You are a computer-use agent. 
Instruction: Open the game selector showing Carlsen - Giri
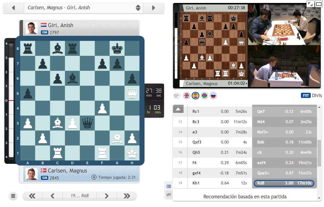point(68,8)
